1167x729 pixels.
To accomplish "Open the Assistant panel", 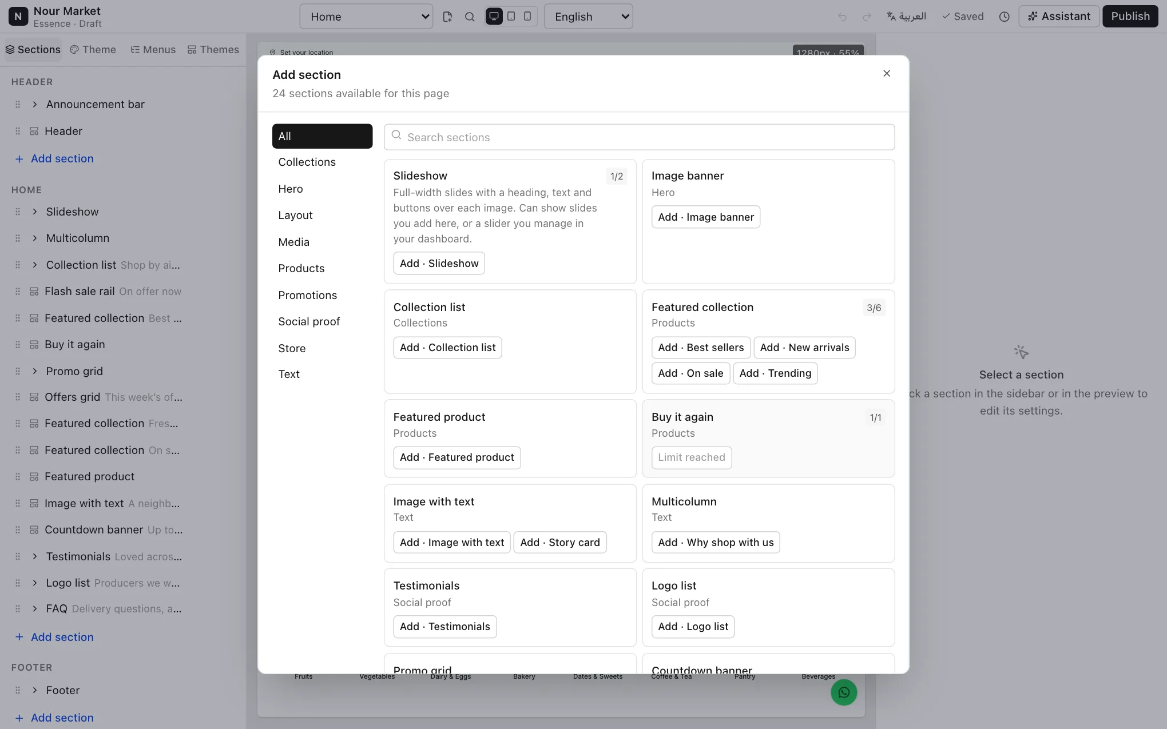I will pyautogui.click(x=1059, y=17).
